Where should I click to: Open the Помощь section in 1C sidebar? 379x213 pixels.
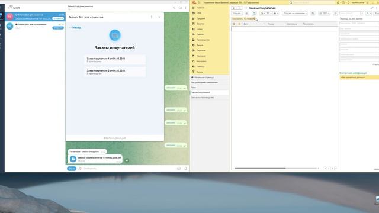point(200,67)
